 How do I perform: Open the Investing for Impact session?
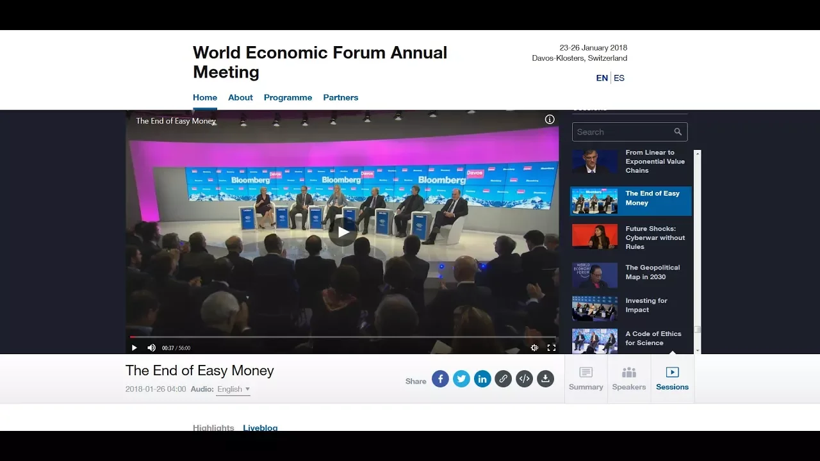point(646,305)
